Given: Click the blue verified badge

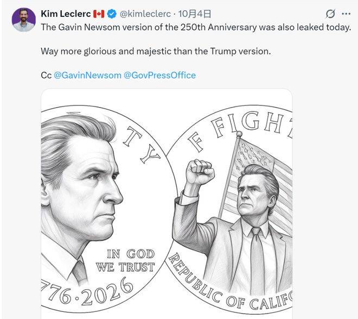Looking at the screenshot, I should point(112,13).
